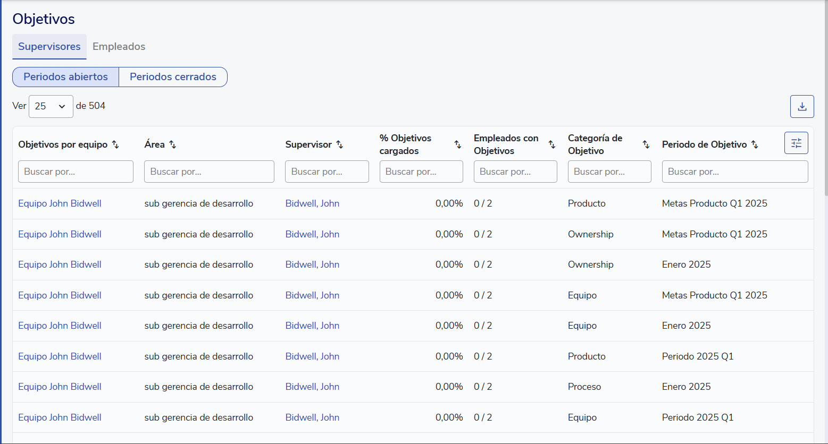This screenshot has width=828, height=444.
Task: Sort by Objetivos por equipo column arrows
Action: coord(115,144)
